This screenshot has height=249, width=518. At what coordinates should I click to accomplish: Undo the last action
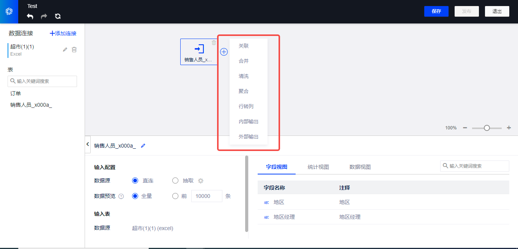[x=30, y=16]
